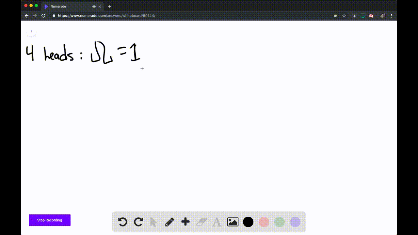Image resolution: width=418 pixels, height=235 pixels.
Task: Click the redo arrow in whiteboard toolbar
Action: (x=138, y=222)
